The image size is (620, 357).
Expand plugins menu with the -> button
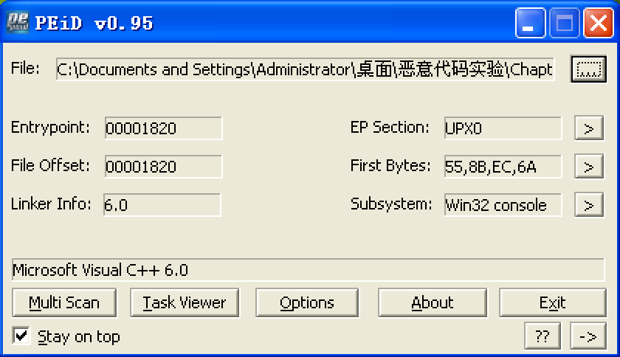588,336
